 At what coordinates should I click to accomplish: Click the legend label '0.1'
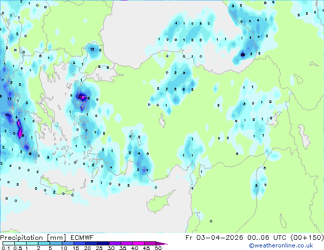click(x=6, y=248)
